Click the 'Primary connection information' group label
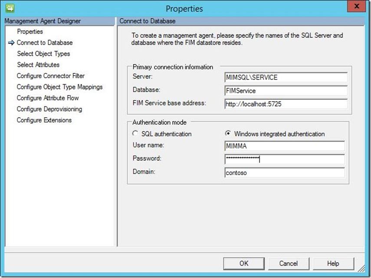 pyautogui.click(x=173, y=67)
